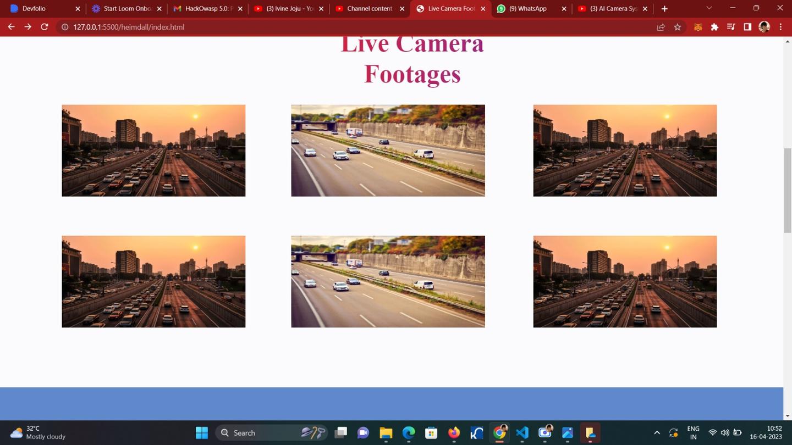This screenshot has height=445, width=792.
Task: Open the Chrome profile avatar
Action: click(764, 27)
